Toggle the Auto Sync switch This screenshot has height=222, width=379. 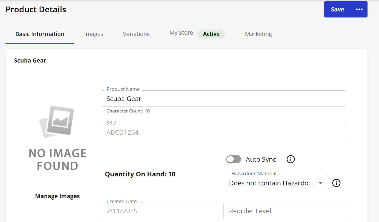click(234, 159)
